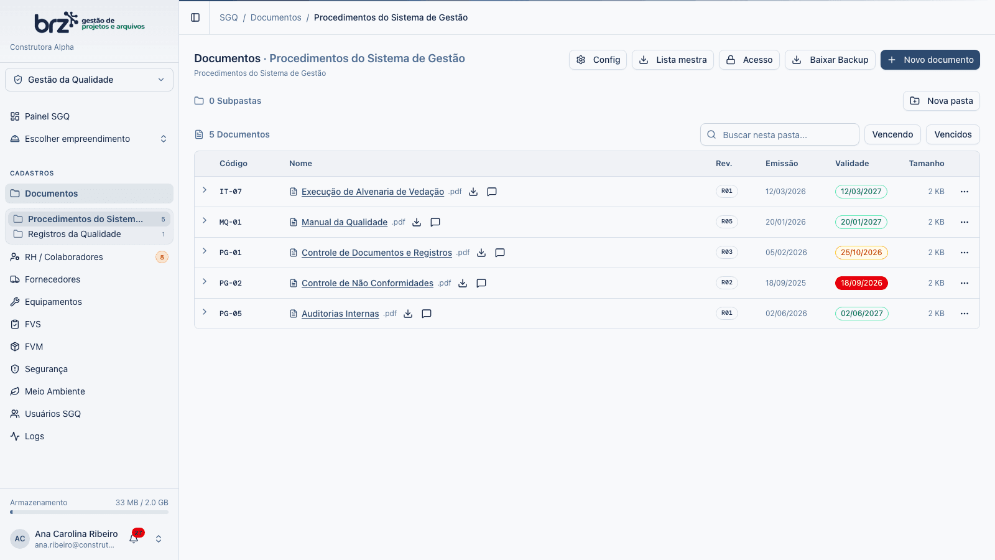Image resolution: width=995 pixels, height=560 pixels.
Task: Download Controle de Não Conformidades pdf
Action: point(463,283)
